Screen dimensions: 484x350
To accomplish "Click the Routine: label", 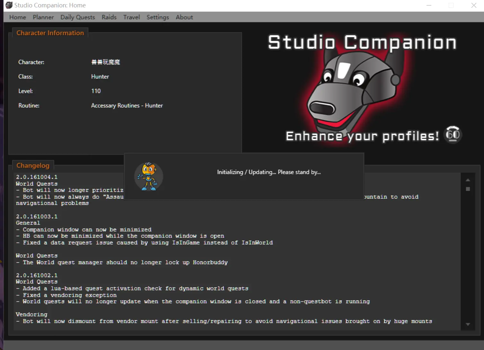I will pyautogui.click(x=29, y=105).
